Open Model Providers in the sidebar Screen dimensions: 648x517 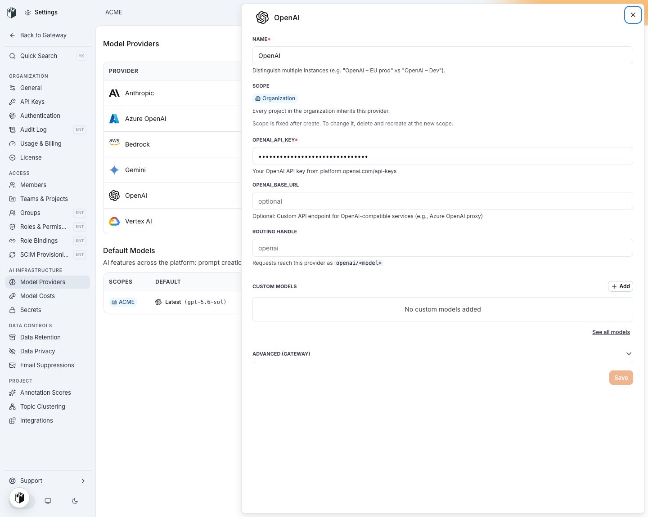48,282
